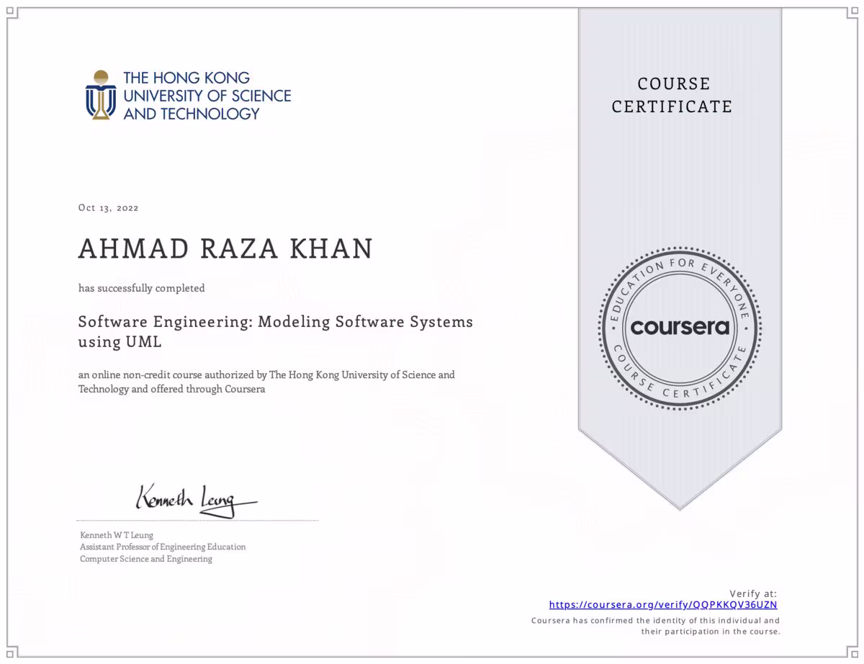
Task: Select the name AHMAD RAZA KHAN
Action: [226, 248]
